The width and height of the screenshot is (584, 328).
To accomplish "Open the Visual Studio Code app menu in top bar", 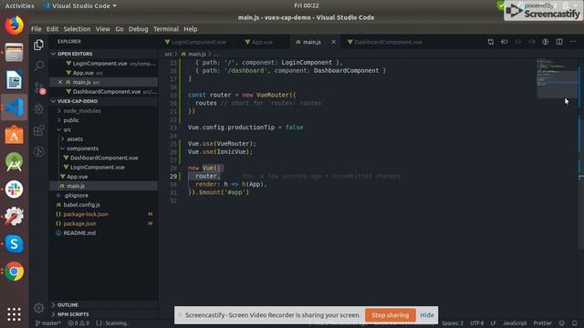I will coord(80,5).
